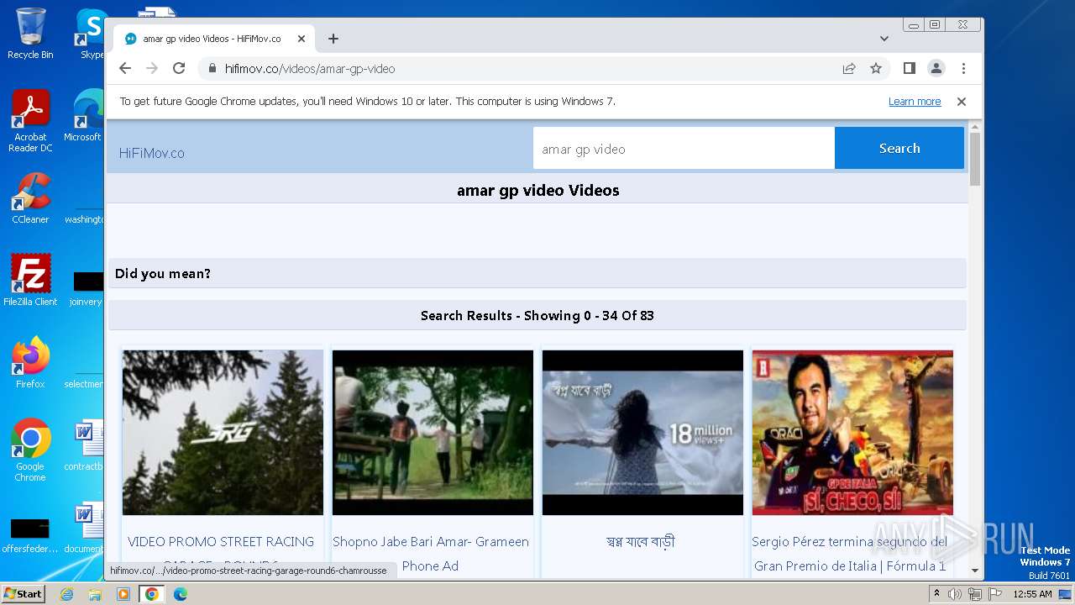Click the Action Center flag icon
1075x605 pixels.
click(x=994, y=594)
